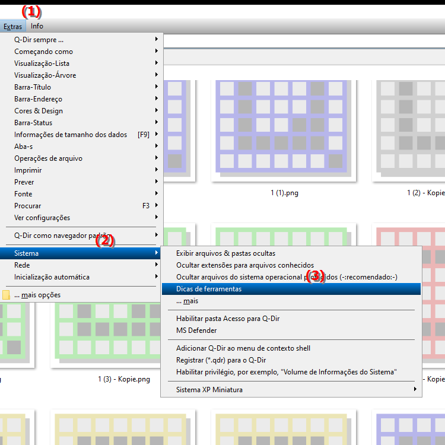
Task: Select 'Adicionar Q-Dir ao menu de contexto shell'
Action: click(x=291, y=348)
